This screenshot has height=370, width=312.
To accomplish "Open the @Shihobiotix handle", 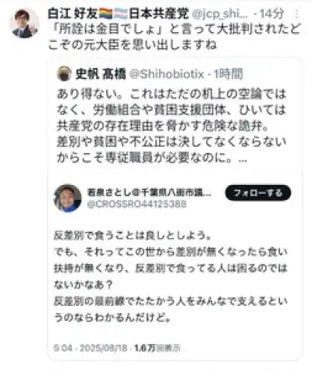I will [x=166, y=74].
